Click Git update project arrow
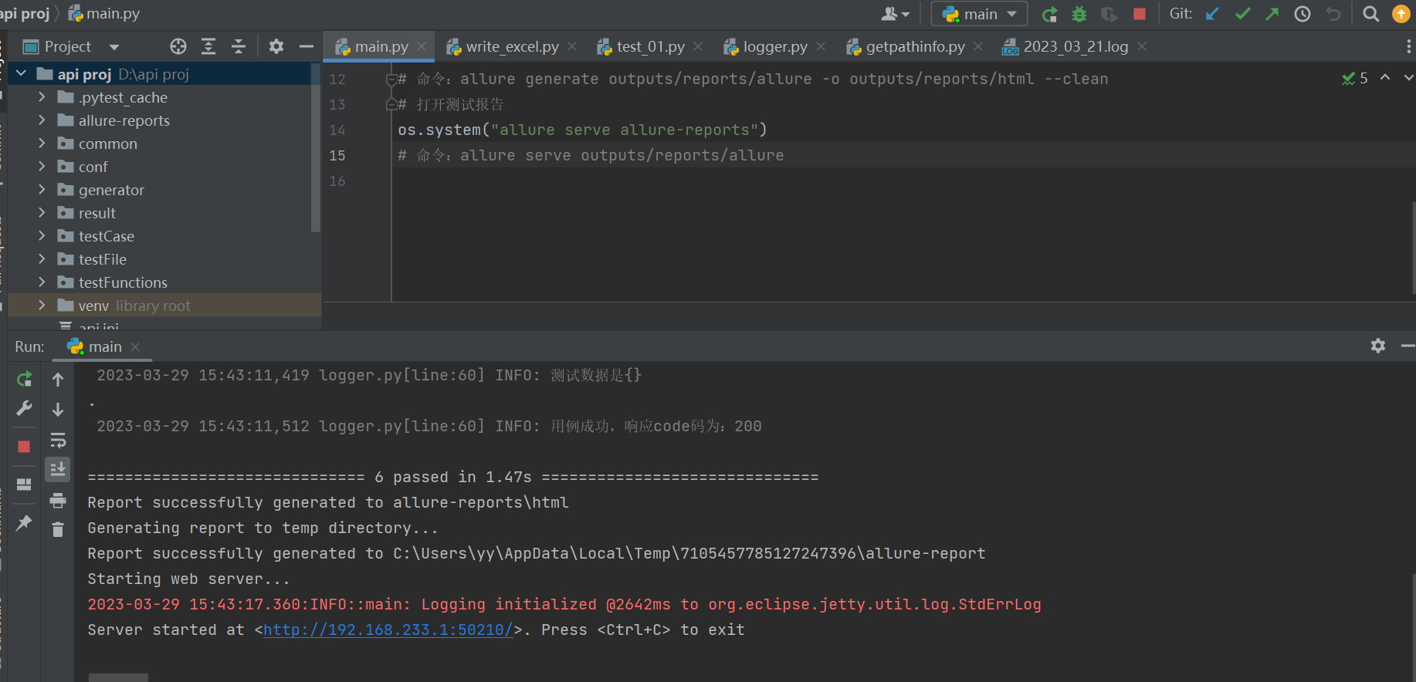 point(1213,14)
